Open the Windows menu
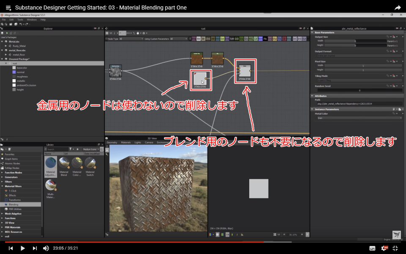The image size is (406, 254). (x=32, y=20)
